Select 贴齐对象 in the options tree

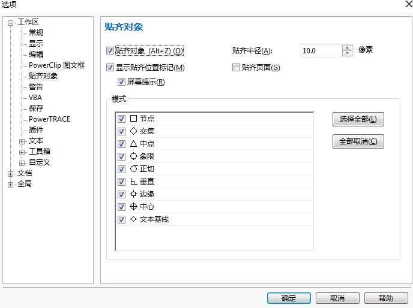43,76
